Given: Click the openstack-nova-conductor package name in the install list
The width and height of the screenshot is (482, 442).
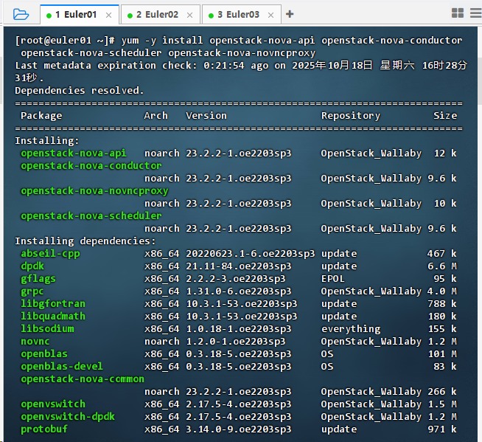Looking at the screenshot, I should [91, 166].
